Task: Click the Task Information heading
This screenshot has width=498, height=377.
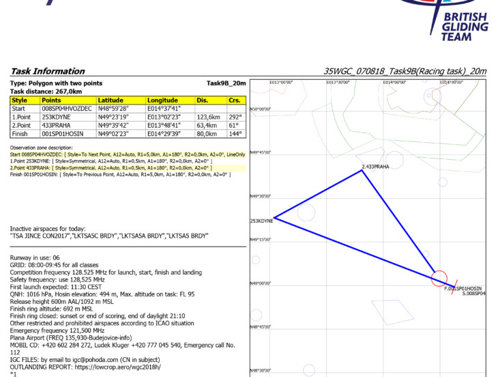Action: click(48, 71)
